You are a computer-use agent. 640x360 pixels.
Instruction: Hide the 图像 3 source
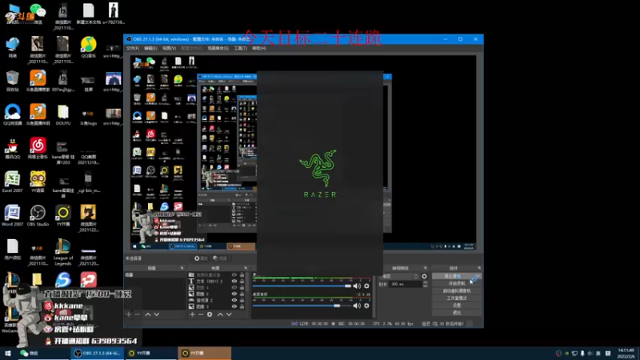coord(234,306)
